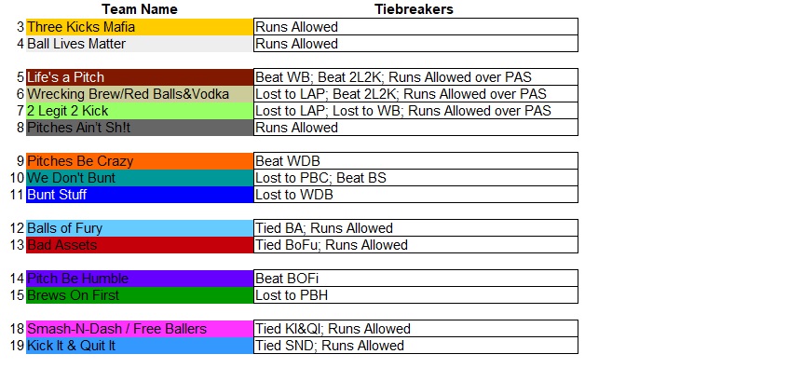Click the Wrecking Brew/Red Balls&Vodka cell

140,94
